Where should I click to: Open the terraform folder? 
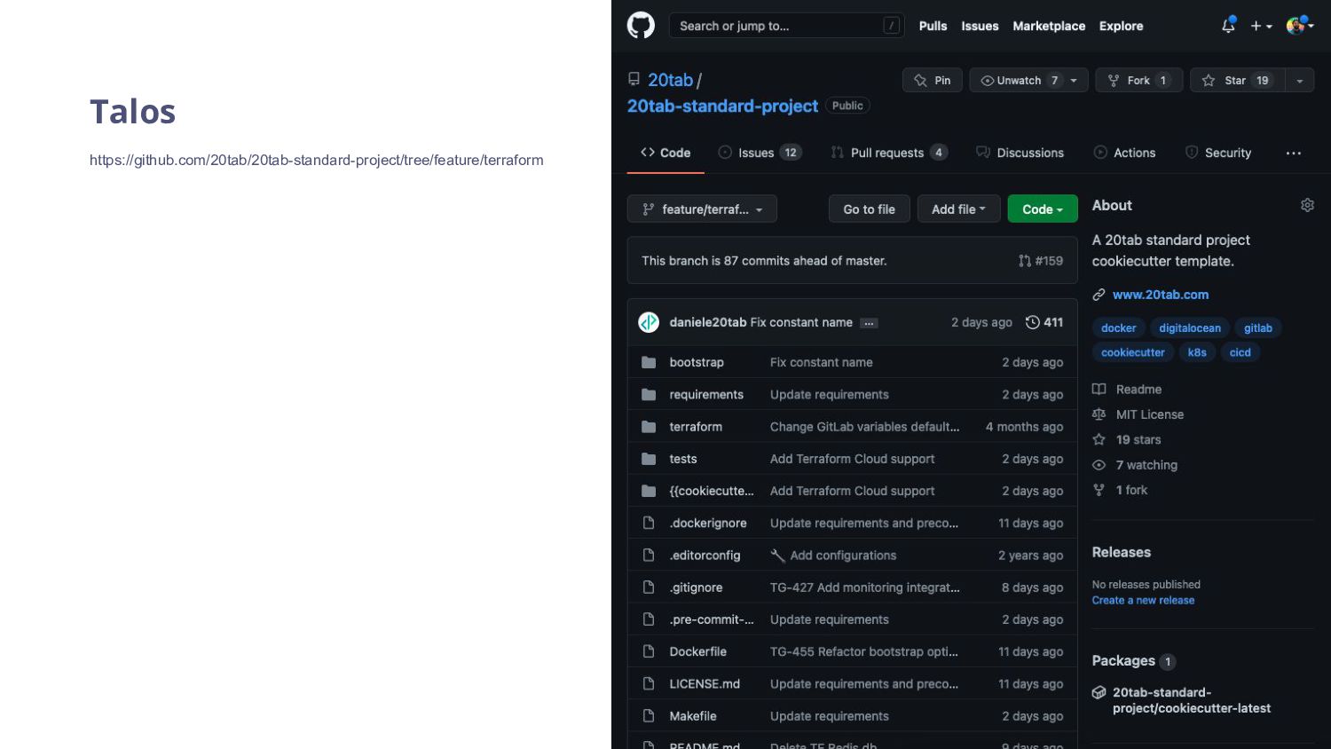coord(696,427)
